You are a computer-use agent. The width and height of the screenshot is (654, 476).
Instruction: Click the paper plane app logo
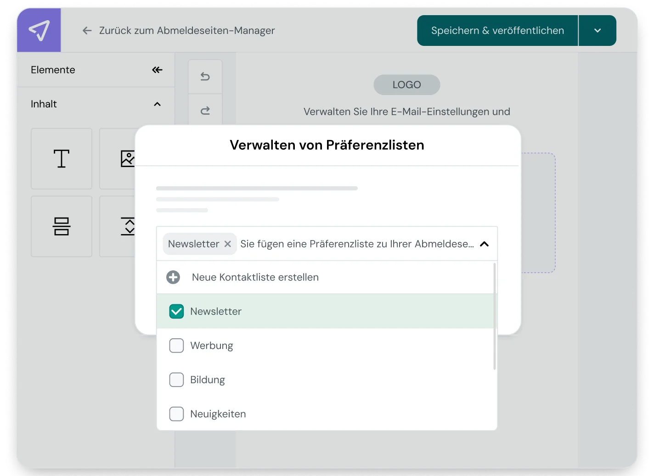[39, 30]
